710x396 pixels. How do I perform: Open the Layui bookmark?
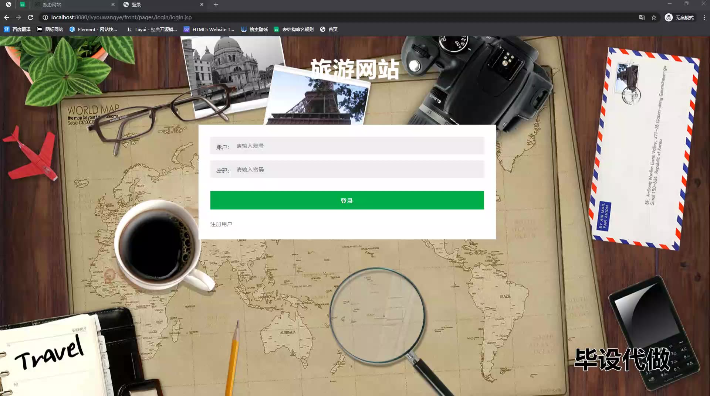coord(152,29)
